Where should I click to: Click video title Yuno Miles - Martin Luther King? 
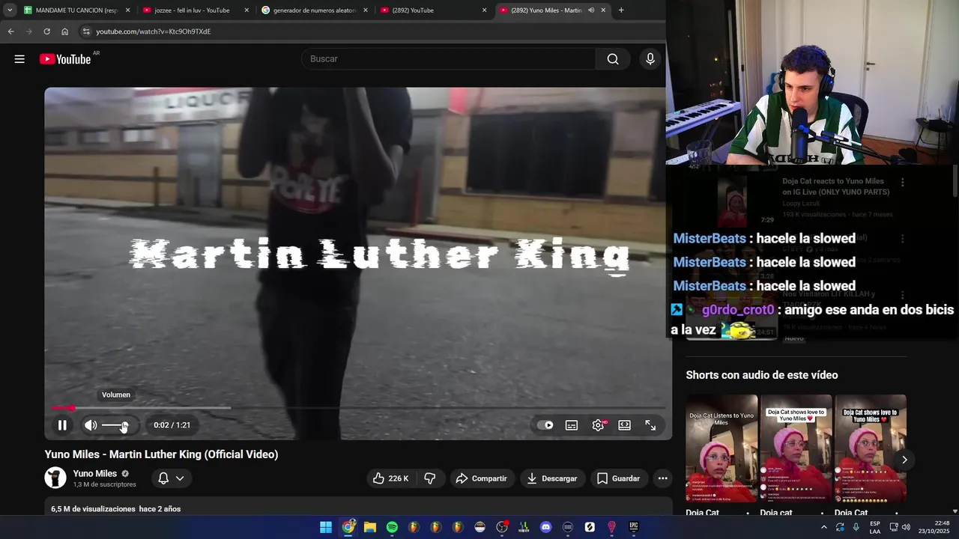(161, 454)
